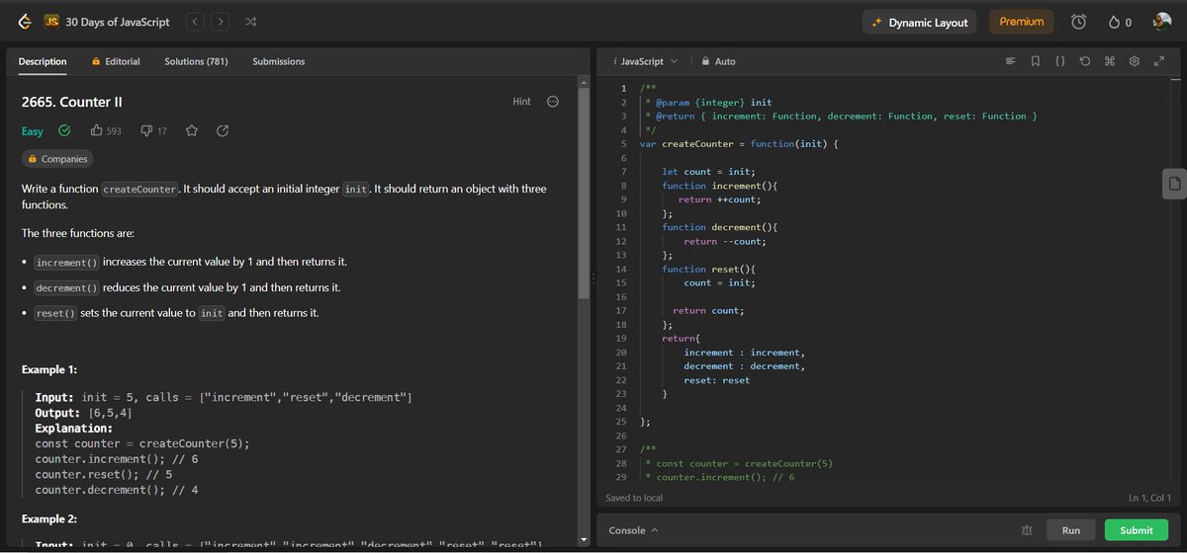This screenshot has width=1187, height=553.
Task: Click the title 2665. Counter II
Action: [71, 102]
